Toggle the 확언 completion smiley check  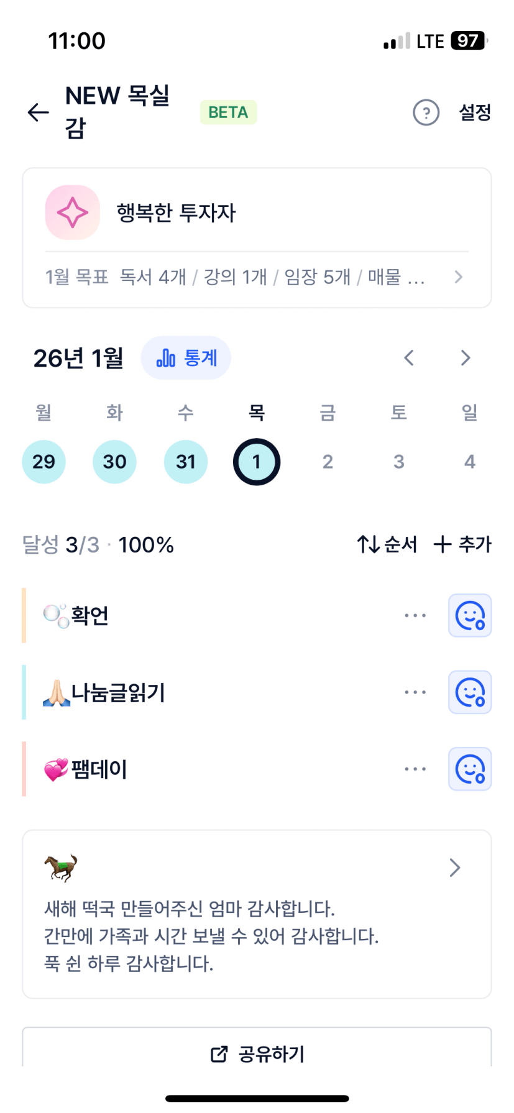[x=470, y=616]
